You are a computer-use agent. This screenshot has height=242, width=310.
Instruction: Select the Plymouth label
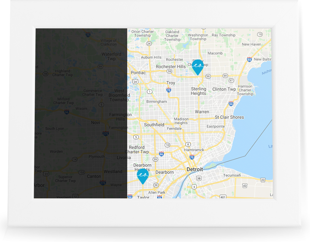(x=97, y=156)
